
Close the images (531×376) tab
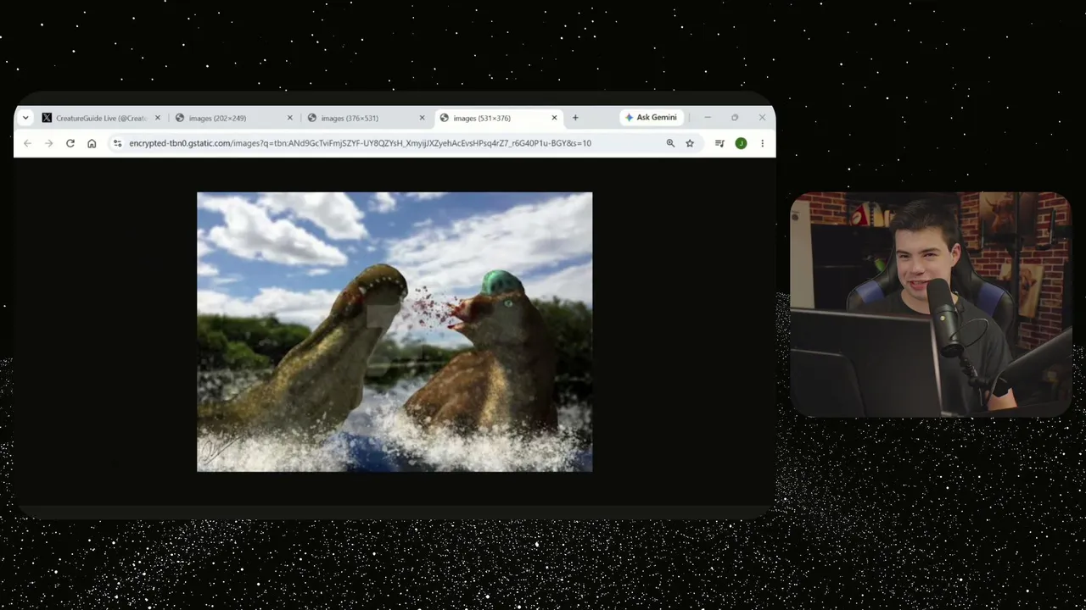(554, 118)
